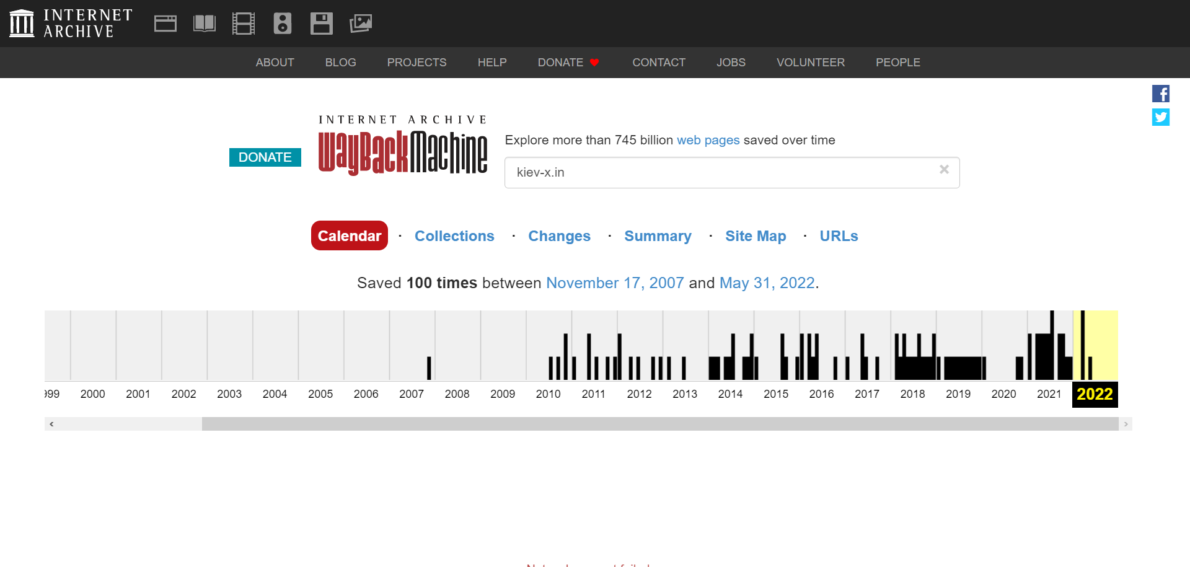Clear the kiev-x.in search field
1190x567 pixels.
[x=944, y=170]
